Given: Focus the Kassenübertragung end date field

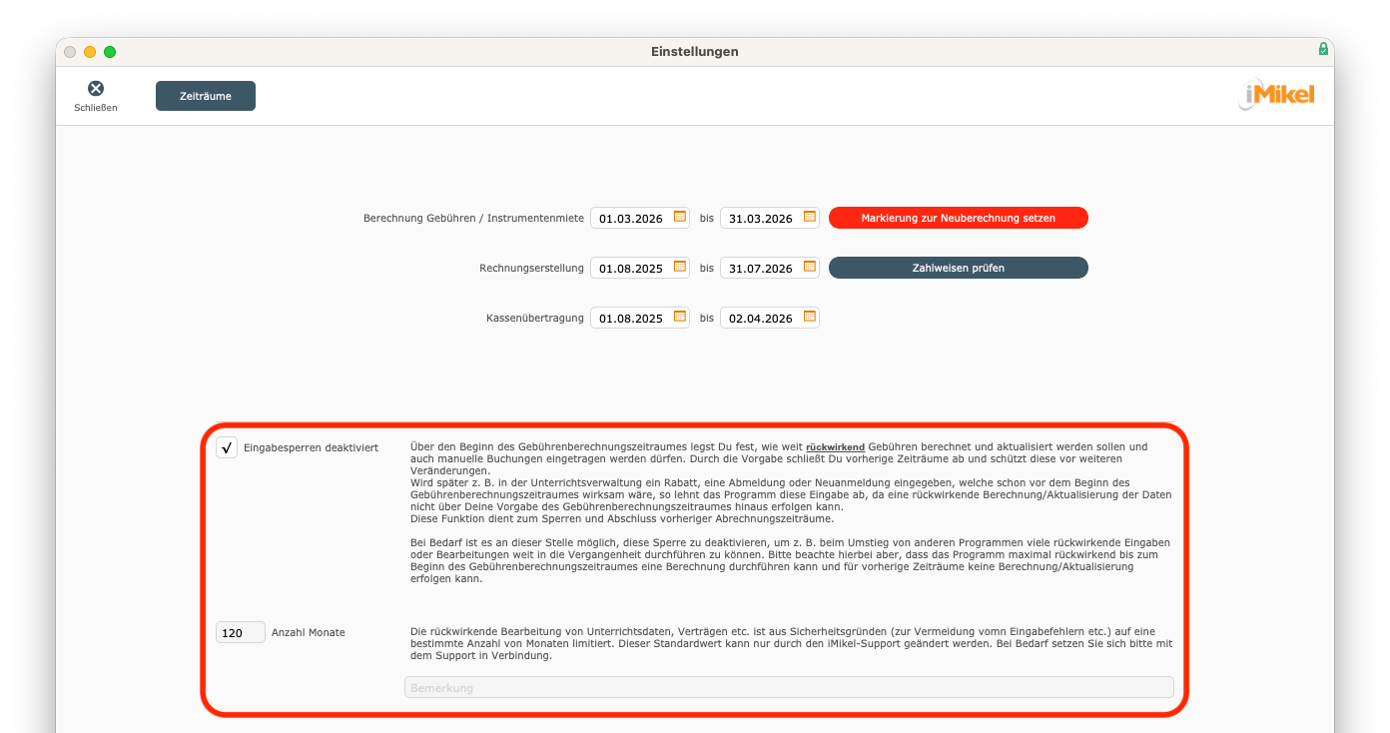Looking at the screenshot, I should pyautogui.click(x=761, y=319).
